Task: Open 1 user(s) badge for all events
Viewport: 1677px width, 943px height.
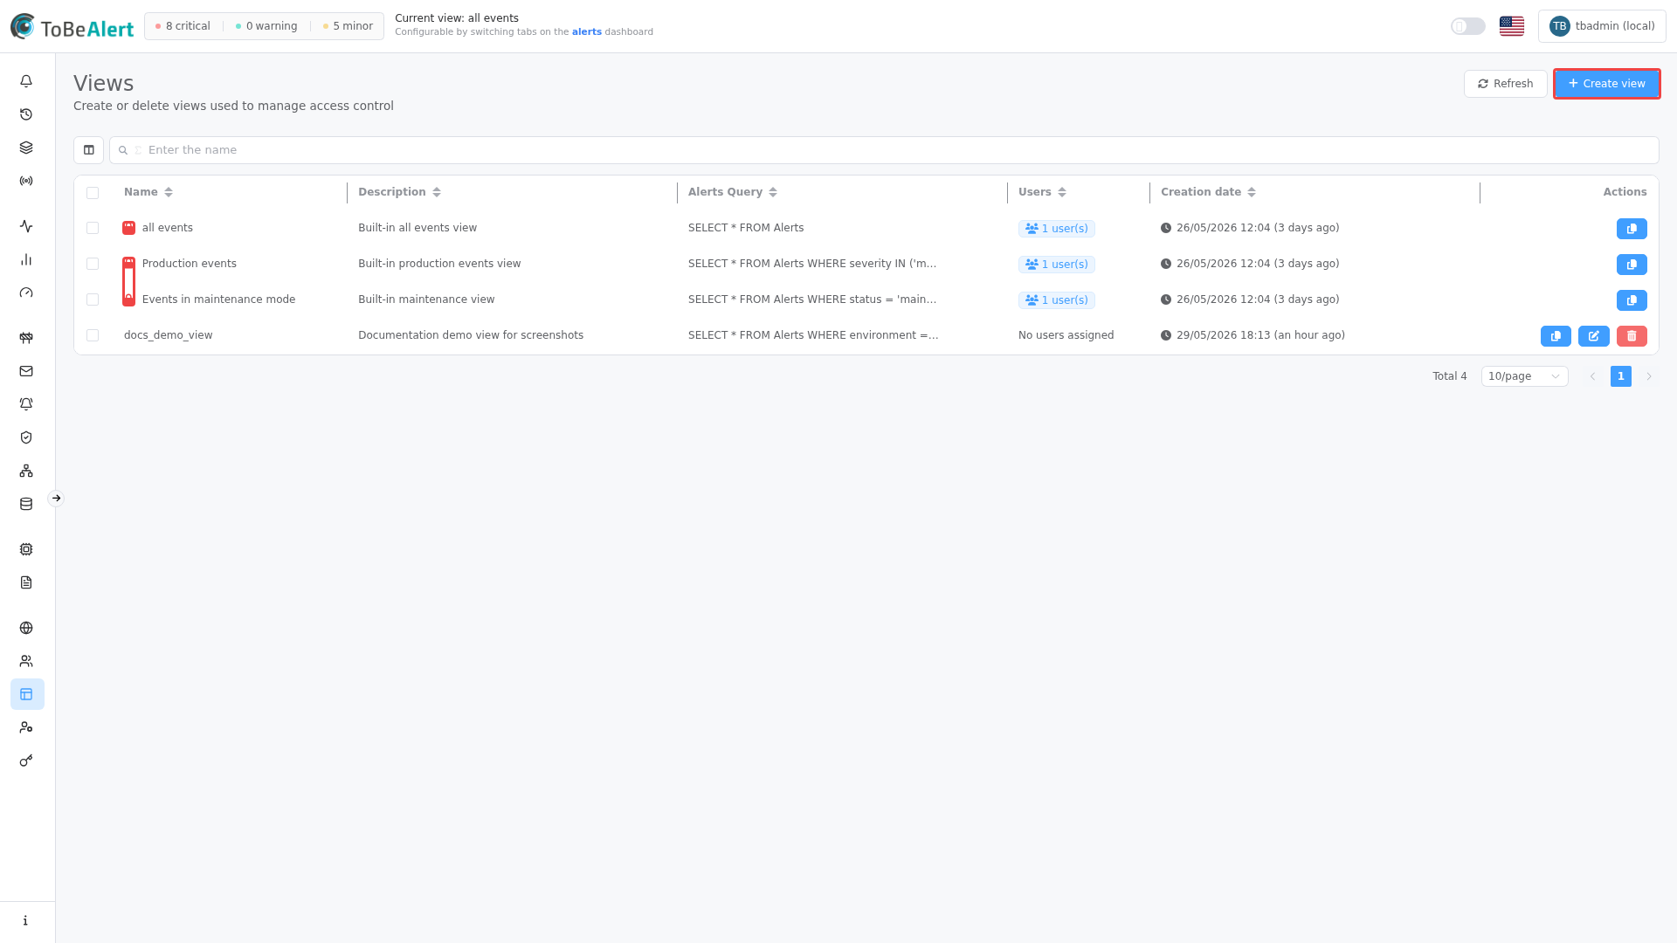Action: click(1056, 229)
